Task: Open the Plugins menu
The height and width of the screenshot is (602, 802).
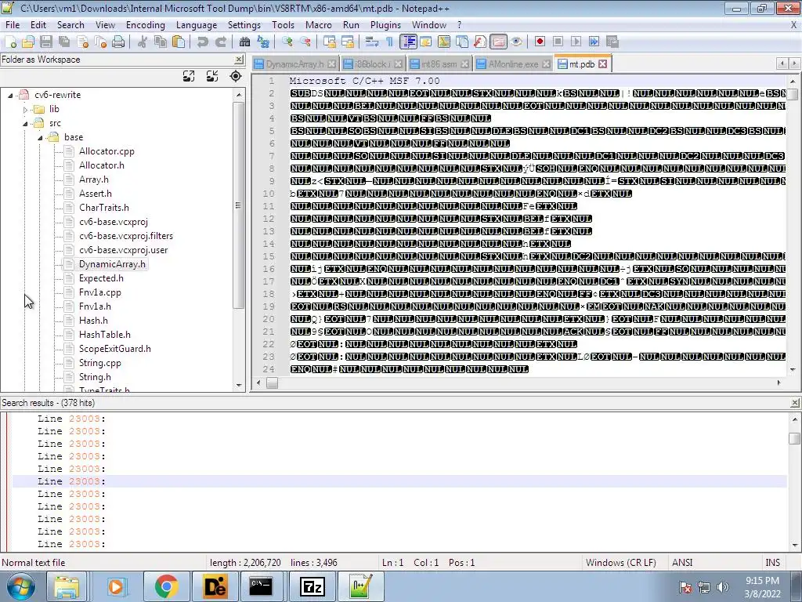Action: point(385,24)
